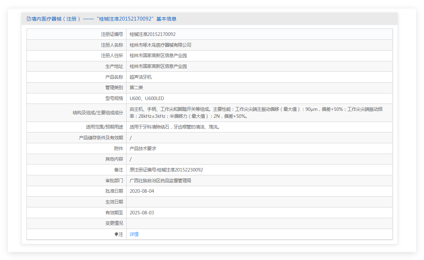Screen dimensions: 424x260
Task: Click the 结构及组成 description paragraph
Action: pyautogui.click(x=256, y=113)
